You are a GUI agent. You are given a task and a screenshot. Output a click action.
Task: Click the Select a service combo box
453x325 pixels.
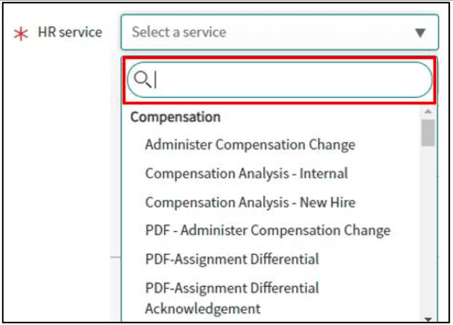(254, 32)
